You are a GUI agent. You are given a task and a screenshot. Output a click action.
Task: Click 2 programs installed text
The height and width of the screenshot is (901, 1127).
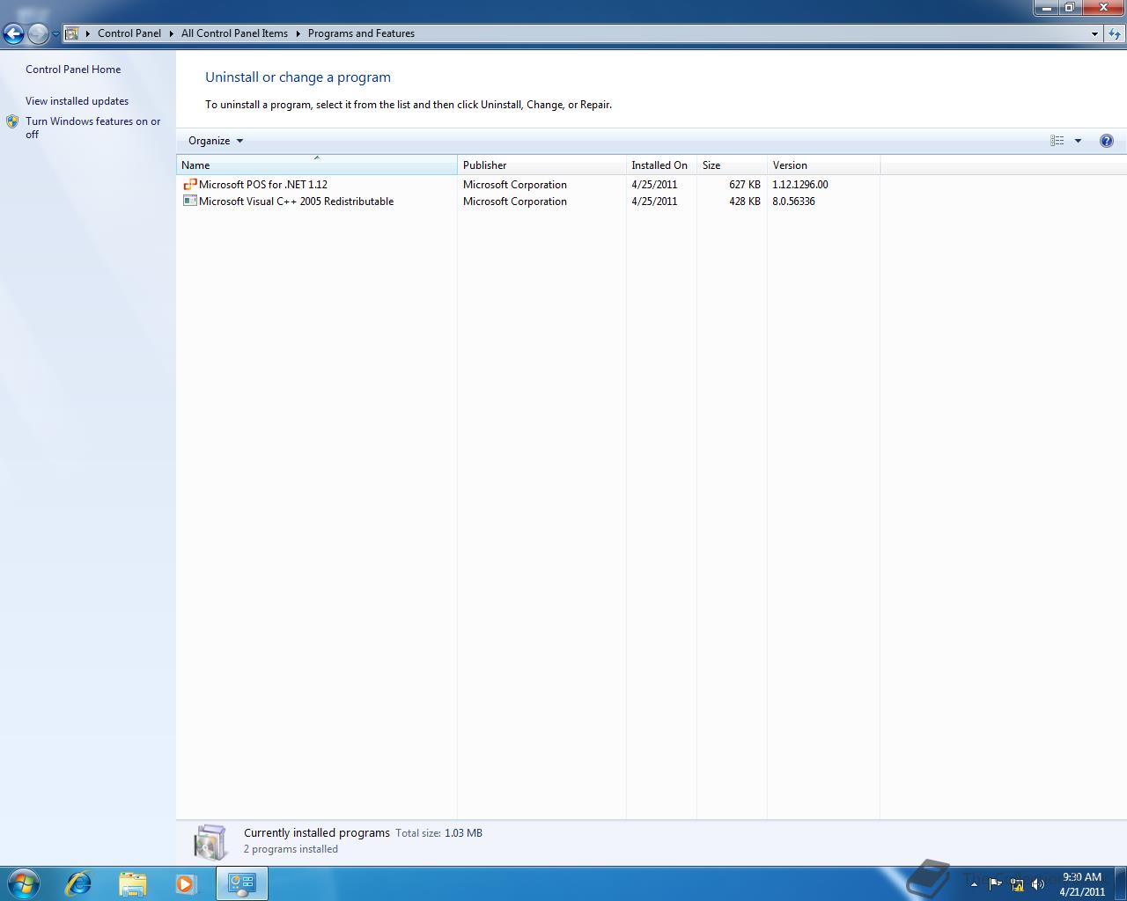[291, 849]
